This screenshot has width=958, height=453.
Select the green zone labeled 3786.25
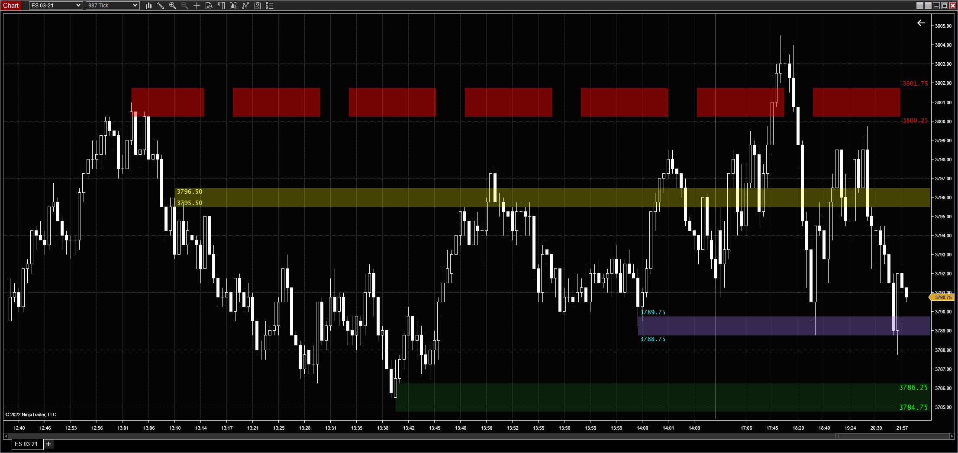point(663,397)
